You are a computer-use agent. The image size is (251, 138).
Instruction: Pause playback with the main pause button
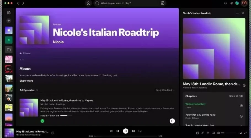click(126, 131)
